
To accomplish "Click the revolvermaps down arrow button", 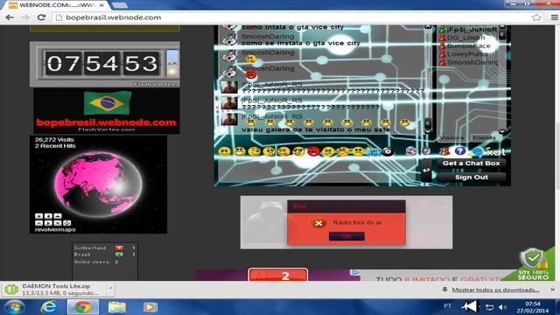I will [58, 223].
